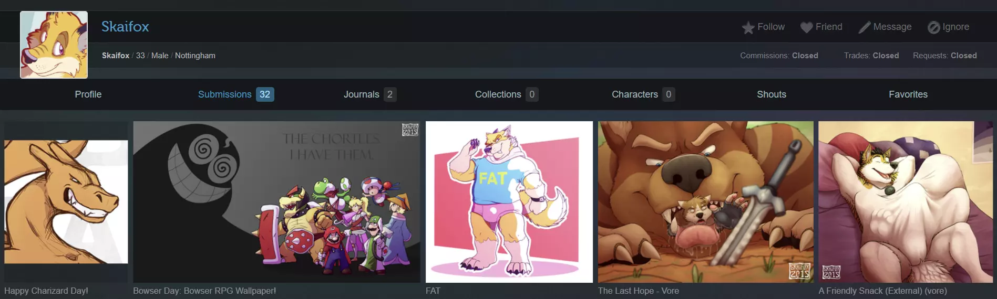The width and height of the screenshot is (997, 299).
Task: Click the Bowser Day: Bowser RPG Wallpaper! title
Action: 204,291
